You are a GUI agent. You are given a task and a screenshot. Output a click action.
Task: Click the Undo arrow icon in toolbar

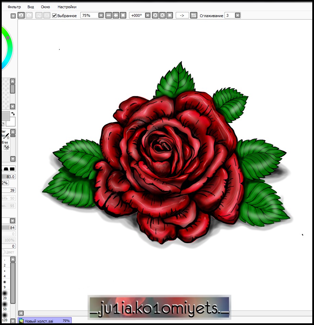tap(21, 15)
